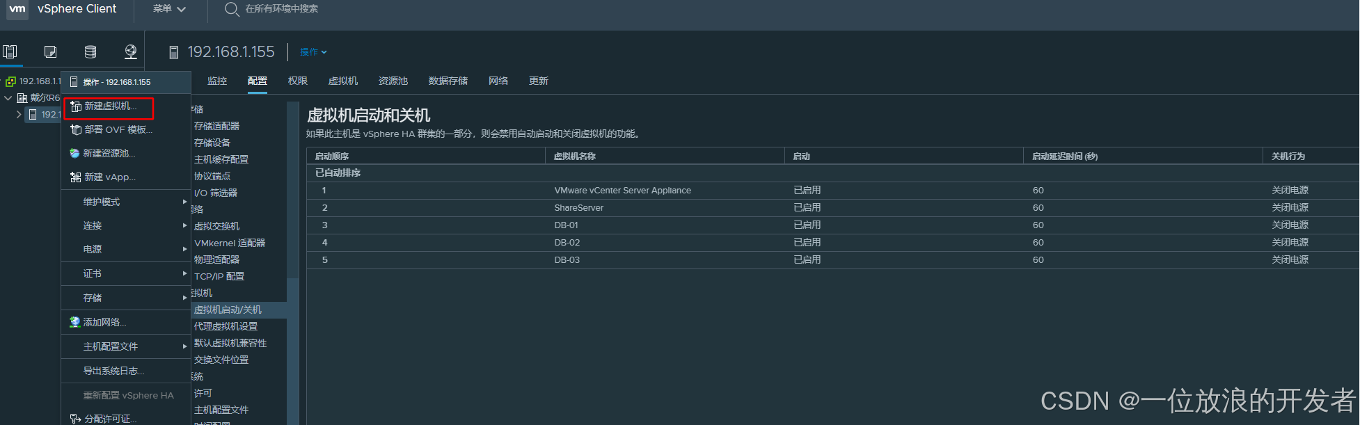Click host icon beside 192.168.1.155 title
This screenshot has width=1360, height=425.
(174, 52)
